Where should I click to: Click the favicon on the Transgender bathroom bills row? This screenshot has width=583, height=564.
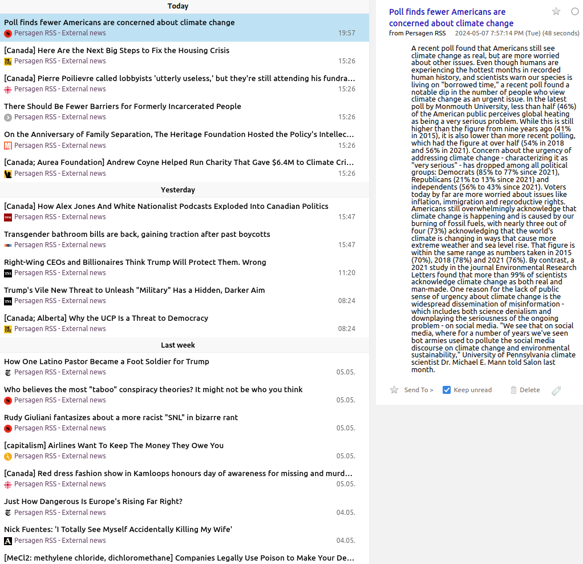coord(8,245)
